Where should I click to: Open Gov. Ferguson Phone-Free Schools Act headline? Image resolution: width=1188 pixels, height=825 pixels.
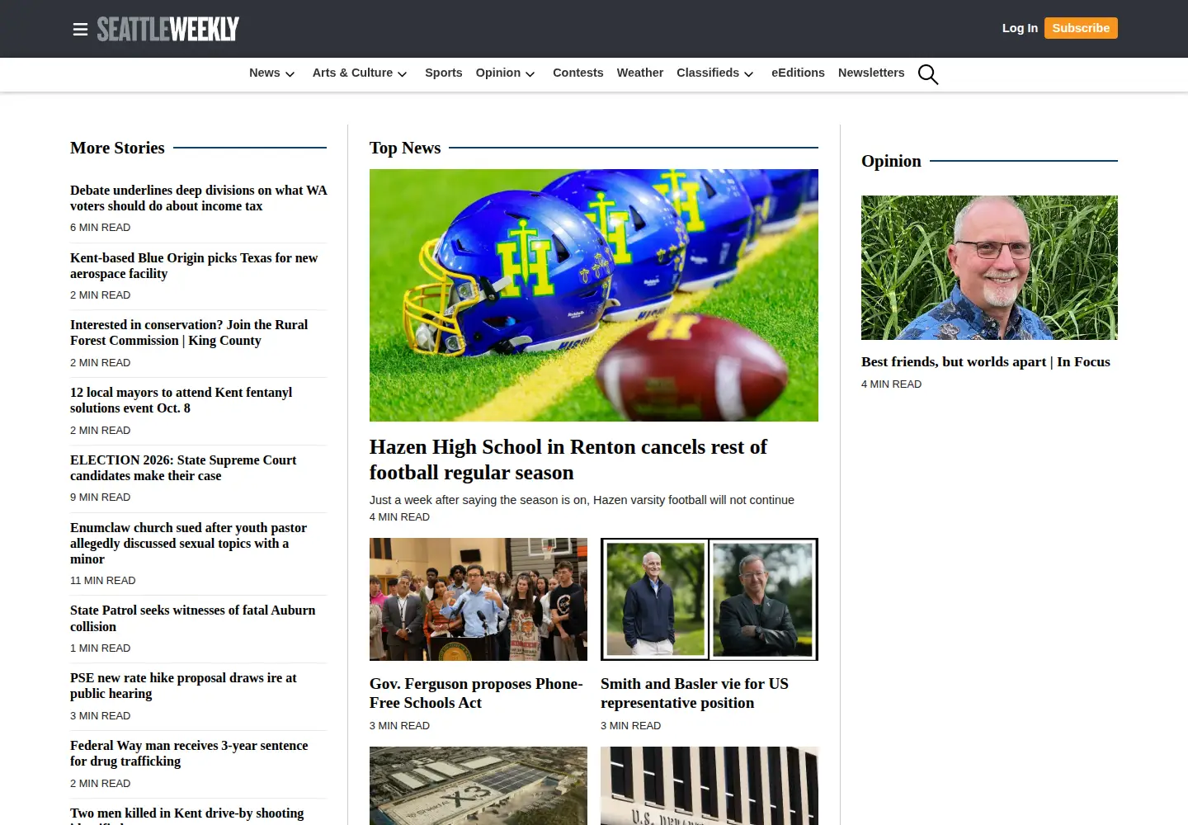click(x=476, y=693)
